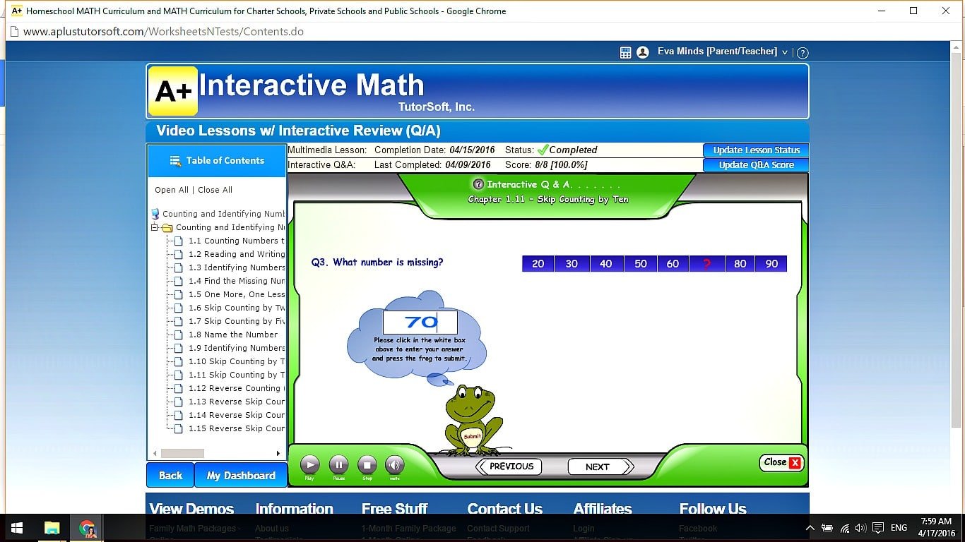This screenshot has height=542, width=965.
Task: Click the Contact Us footer heading
Action: (x=504, y=508)
